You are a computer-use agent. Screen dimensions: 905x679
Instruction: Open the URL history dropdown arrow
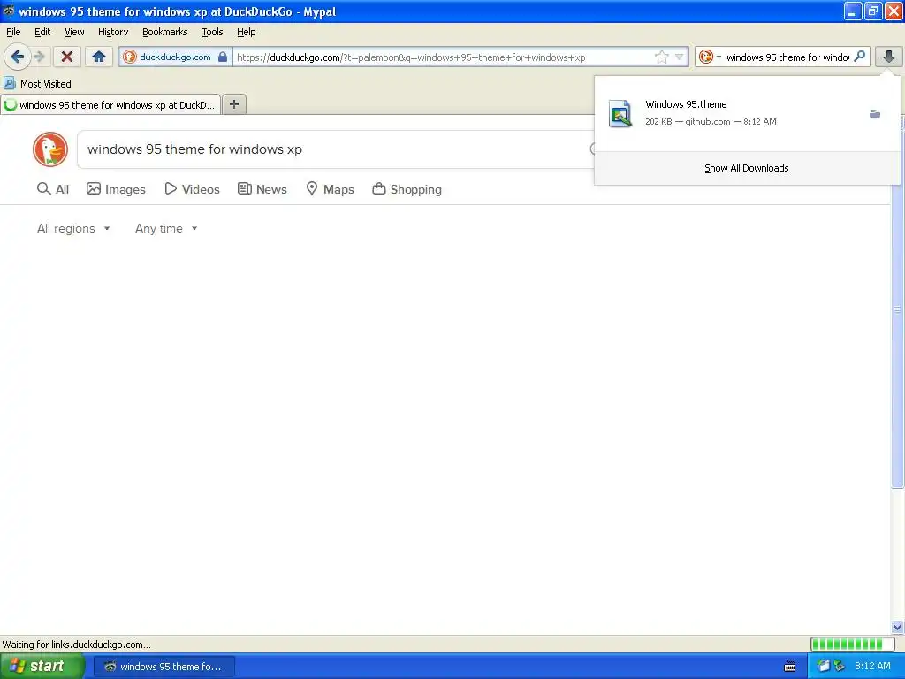point(680,57)
